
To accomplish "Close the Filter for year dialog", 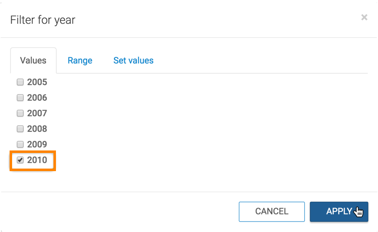I will point(364,18).
